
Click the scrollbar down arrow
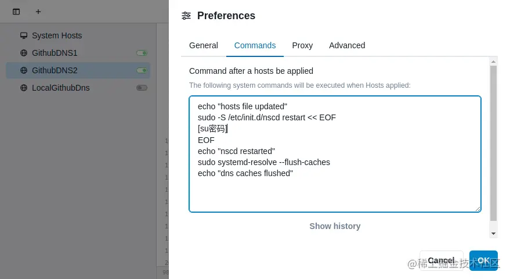point(494,234)
